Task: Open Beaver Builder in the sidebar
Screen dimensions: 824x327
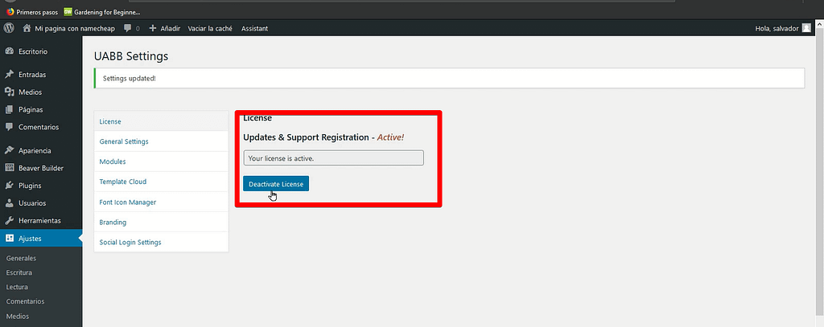Action: coord(41,168)
